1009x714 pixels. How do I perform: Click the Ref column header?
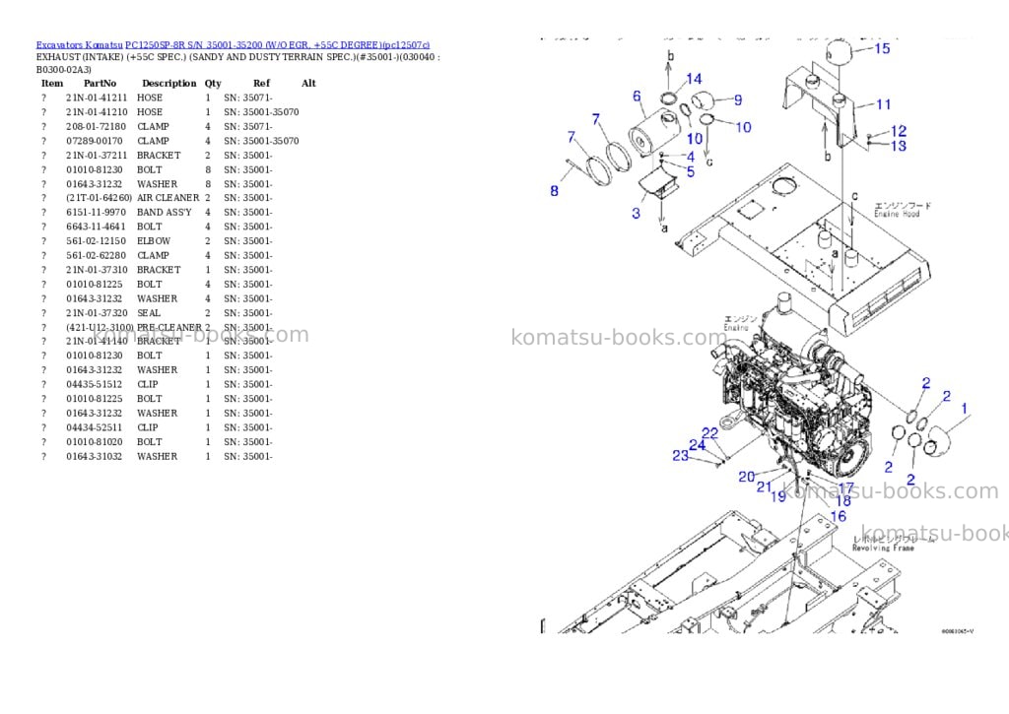[x=261, y=84]
